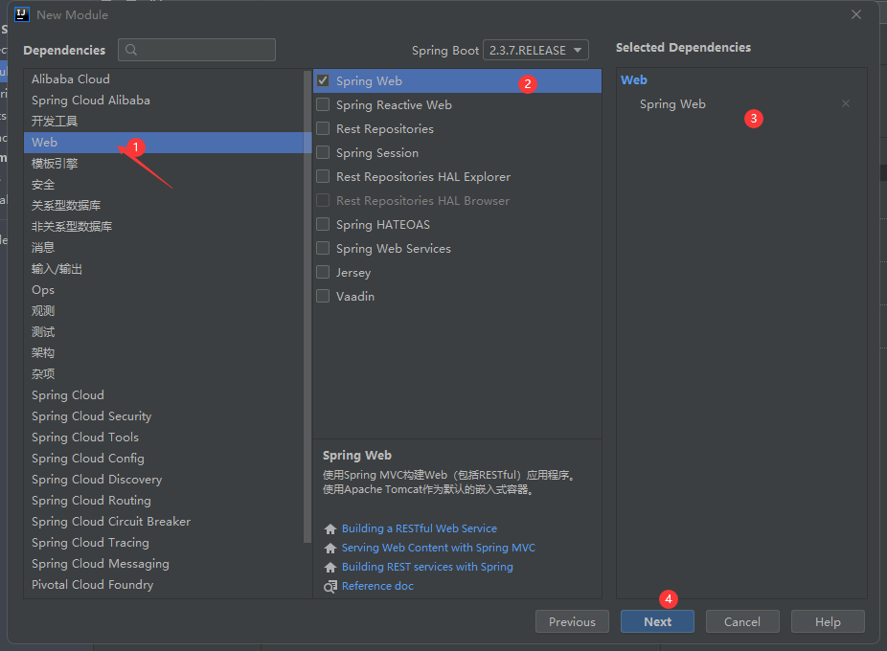Select the Ops category
The image size is (887, 651).
tap(164, 289)
